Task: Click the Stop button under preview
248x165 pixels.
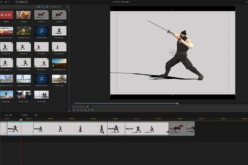Action: tap(78, 110)
